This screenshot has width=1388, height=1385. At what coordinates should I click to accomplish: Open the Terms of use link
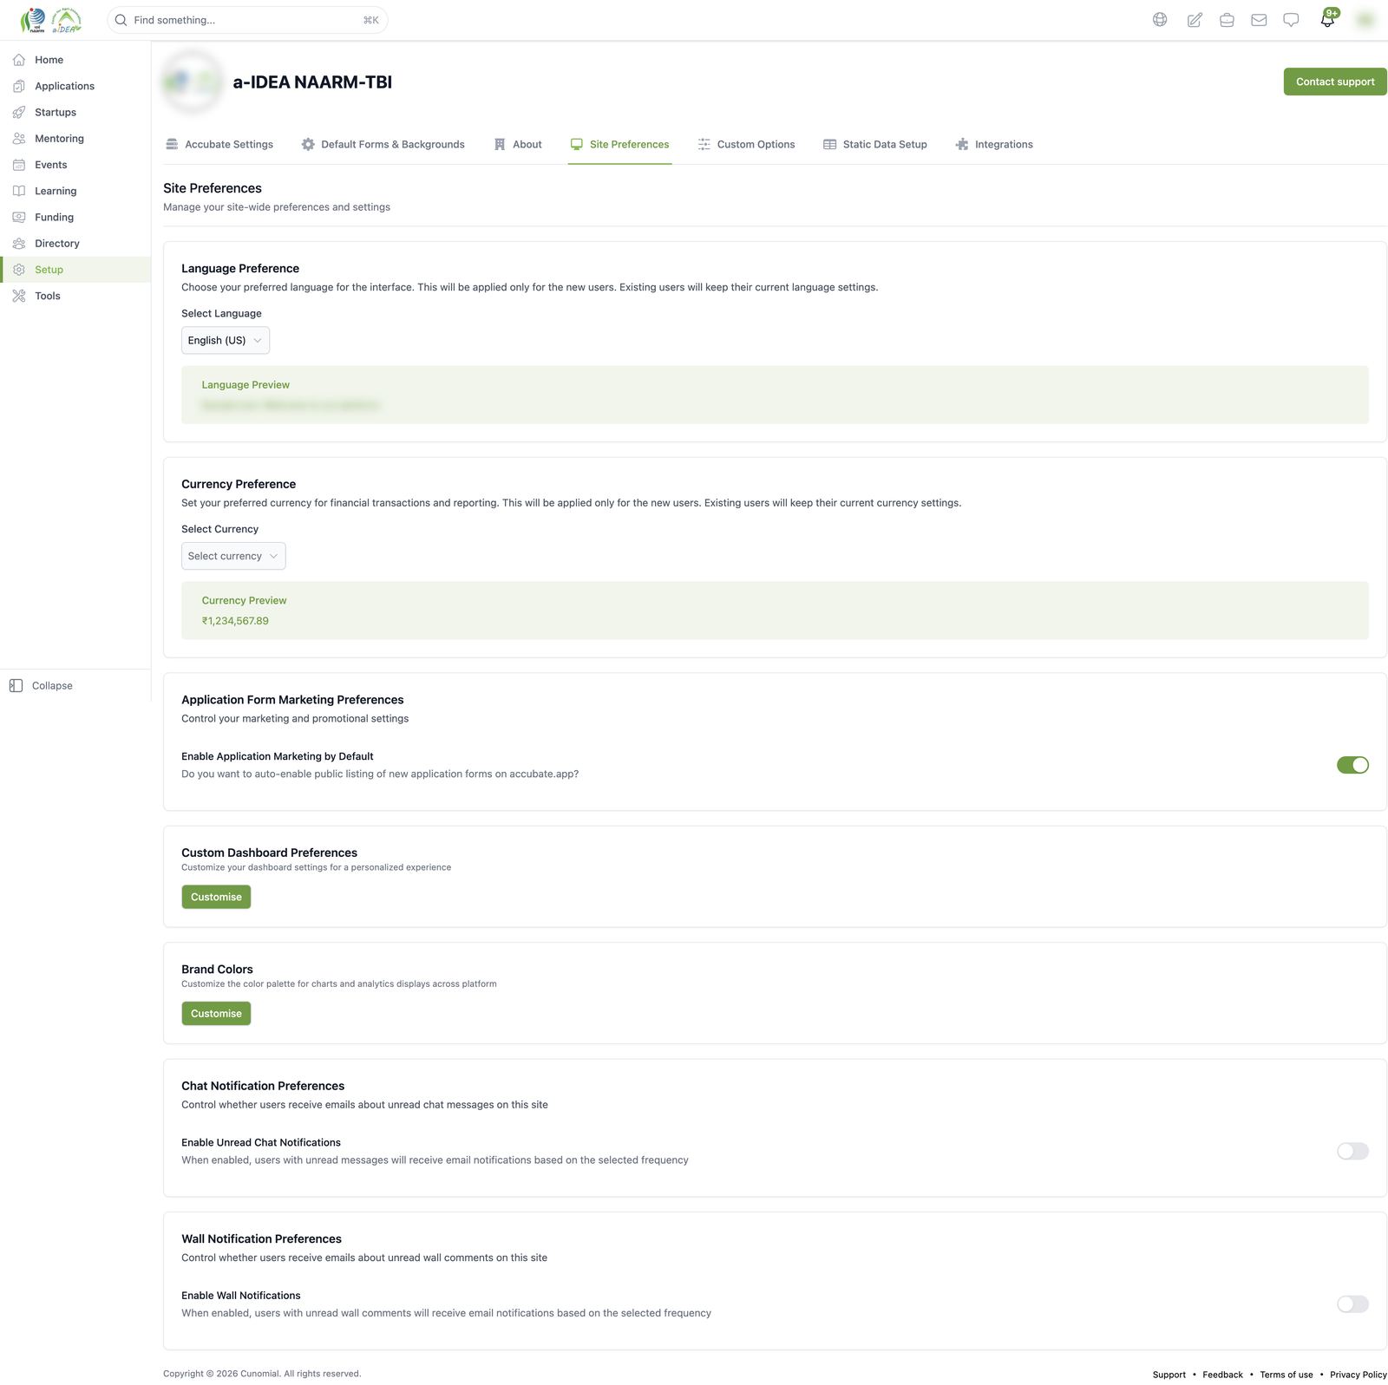[x=1287, y=1375]
